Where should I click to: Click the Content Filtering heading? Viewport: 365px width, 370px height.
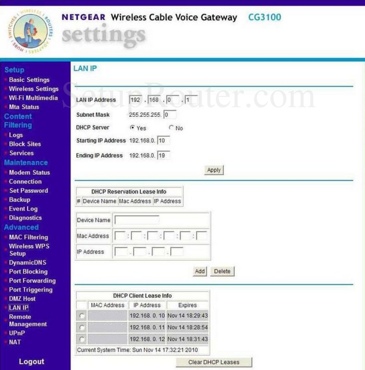[18, 120]
